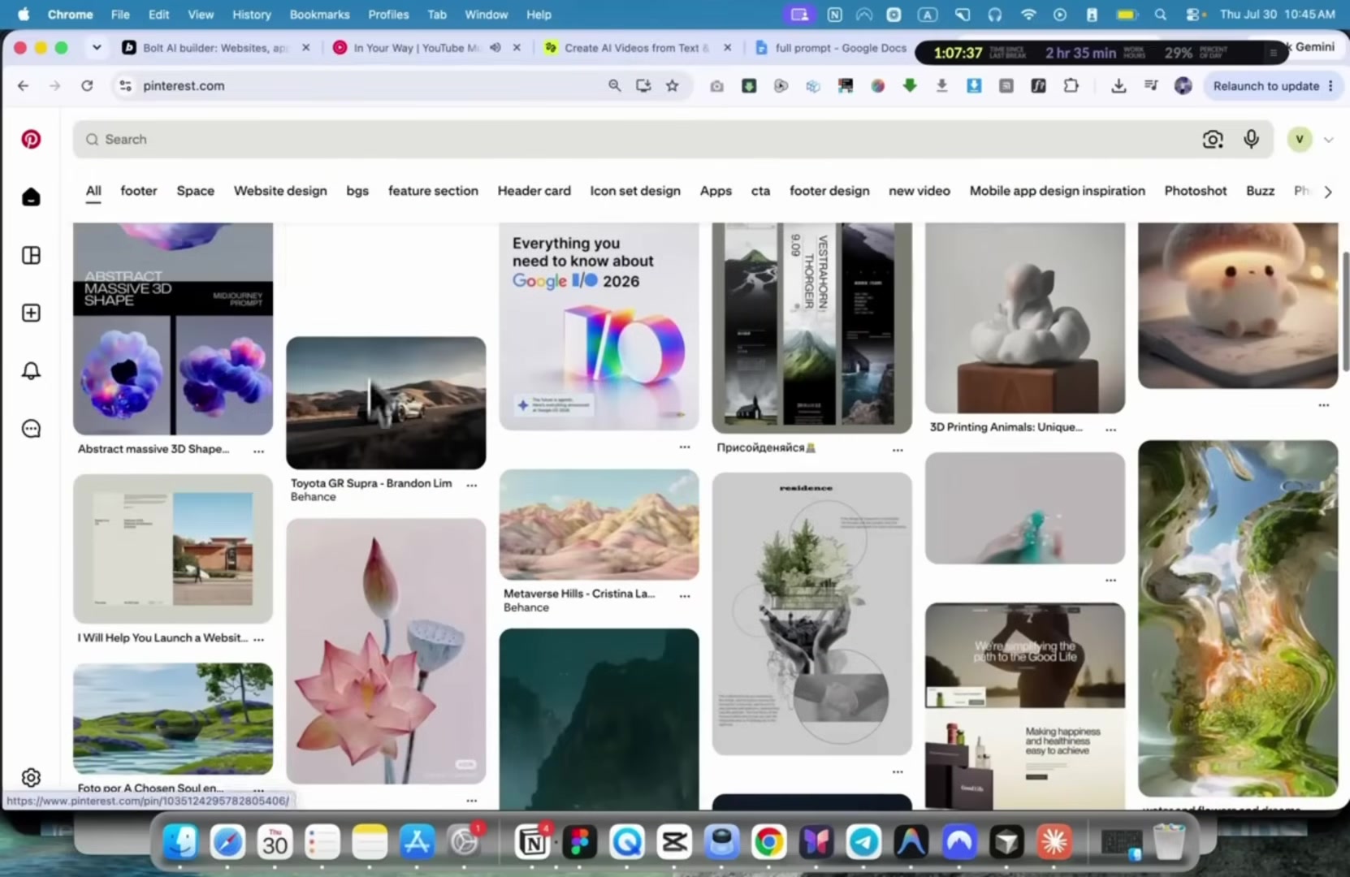Mute the In Your Way YouTube tab audio
The height and width of the screenshot is (877, 1350).
click(x=495, y=48)
